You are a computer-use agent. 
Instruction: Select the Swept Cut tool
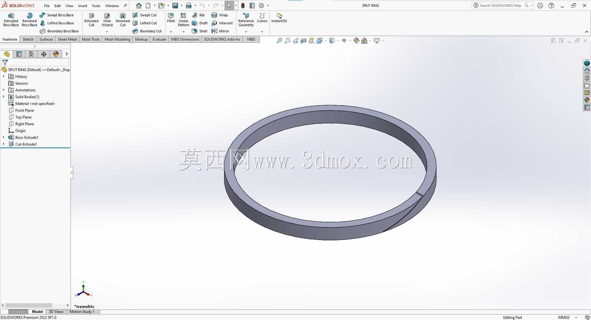[x=144, y=15]
